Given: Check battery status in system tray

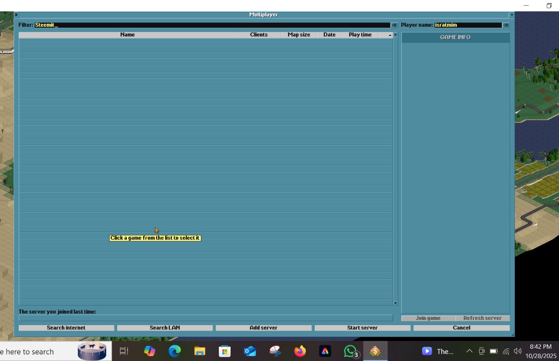Looking at the screenshot, I should pos(493,351).
